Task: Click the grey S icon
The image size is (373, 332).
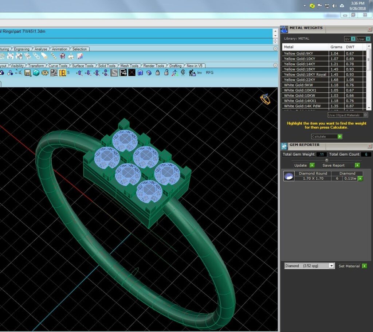Action: 114,73
